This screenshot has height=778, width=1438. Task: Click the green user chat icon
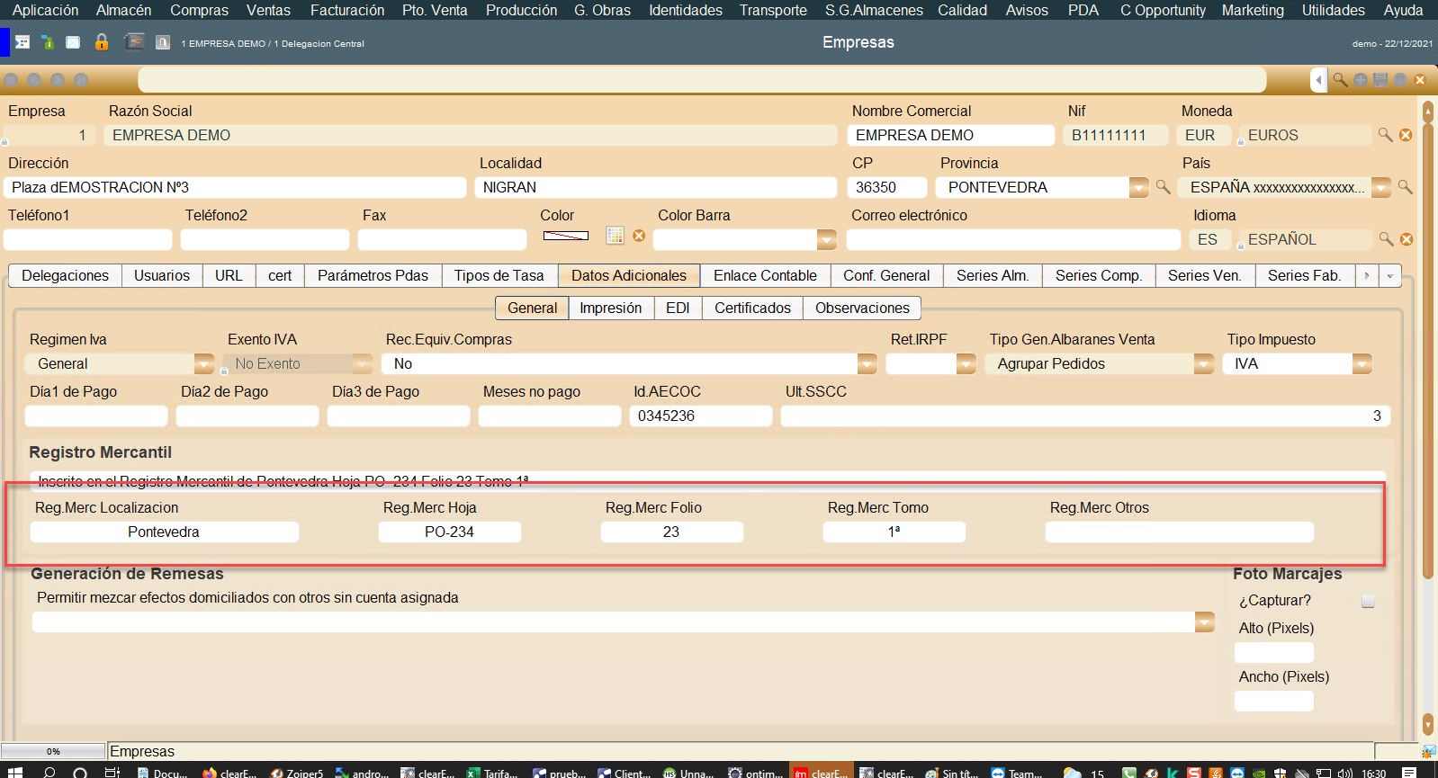click(48, 42)
